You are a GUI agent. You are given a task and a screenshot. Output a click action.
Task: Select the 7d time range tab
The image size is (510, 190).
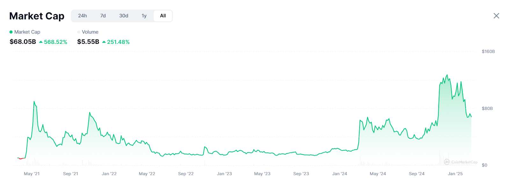[103, 16]
